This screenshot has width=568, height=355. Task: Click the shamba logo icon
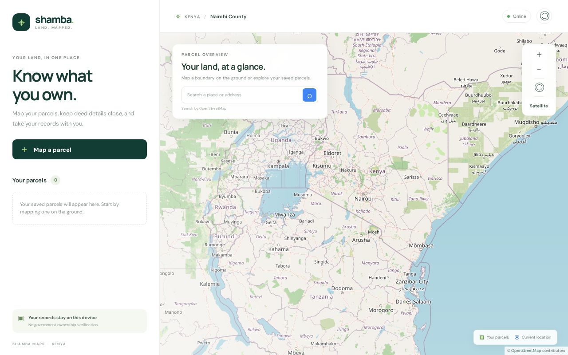pyautogui.click(x=21, y=22)
